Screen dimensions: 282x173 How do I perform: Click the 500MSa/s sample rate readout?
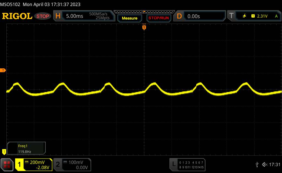point(98,14)
